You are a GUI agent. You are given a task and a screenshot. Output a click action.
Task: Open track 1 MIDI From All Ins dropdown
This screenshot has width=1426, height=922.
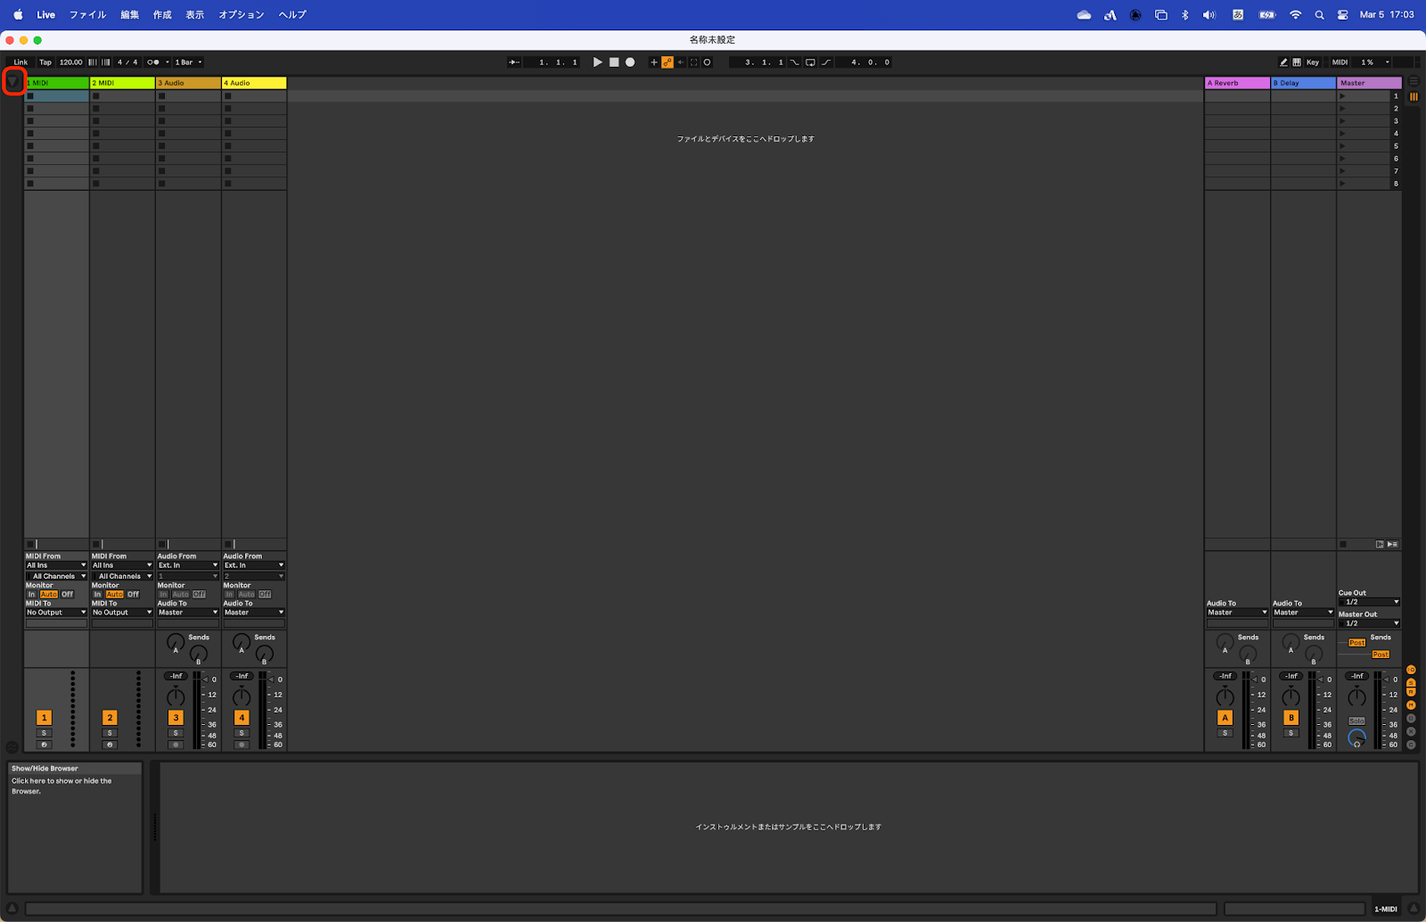point(56,565)
